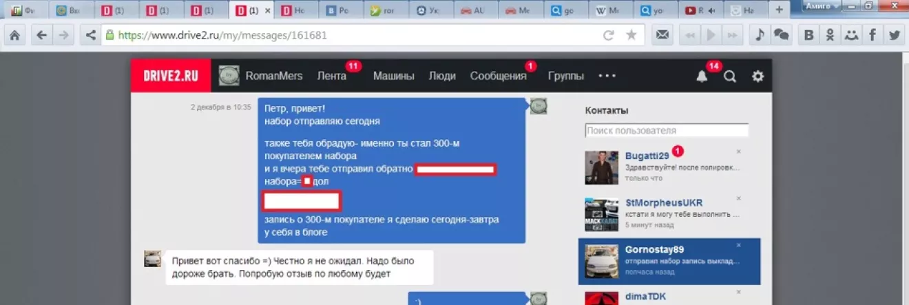Screen dimensions: 909x305
Task: Click the '2 декабря в 10:35' timestamp
Action: [220, 107]
